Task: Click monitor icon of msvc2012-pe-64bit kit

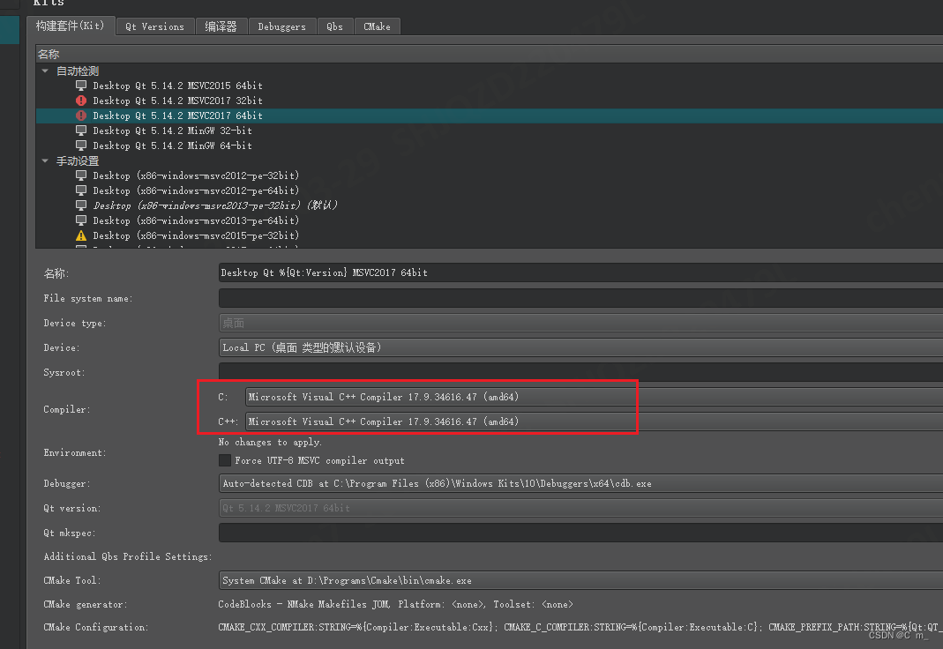Action: (81, 190)
